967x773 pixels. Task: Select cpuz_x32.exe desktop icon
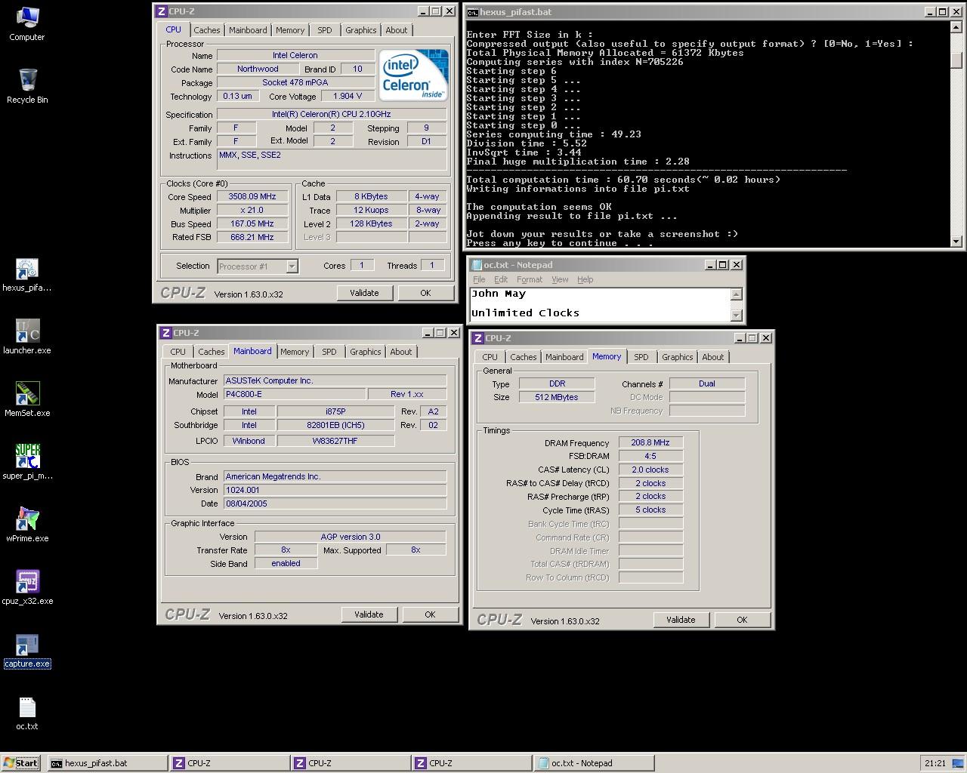27,587
